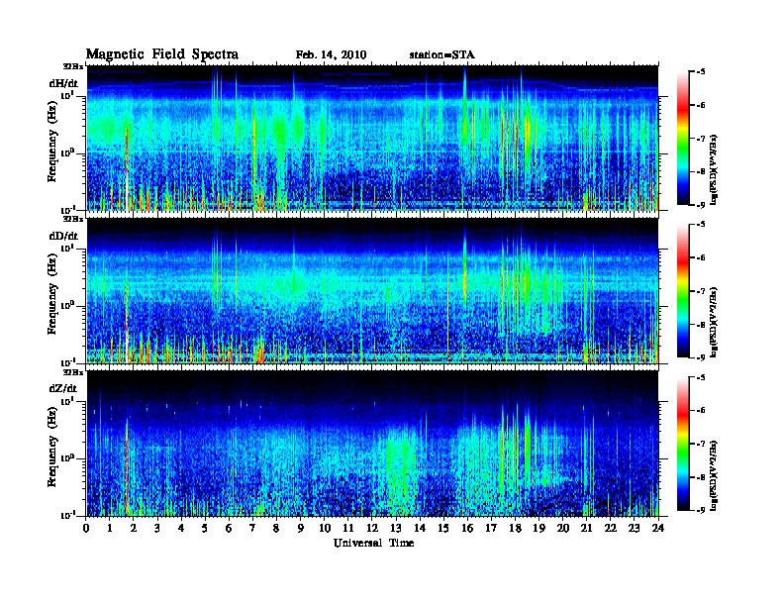
Task: Click hour label "4" on time axis
Action: [x=181, y=528]
